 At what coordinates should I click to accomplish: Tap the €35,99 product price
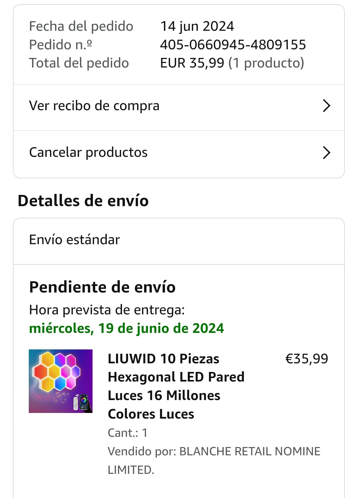click(x=306, y=359)
